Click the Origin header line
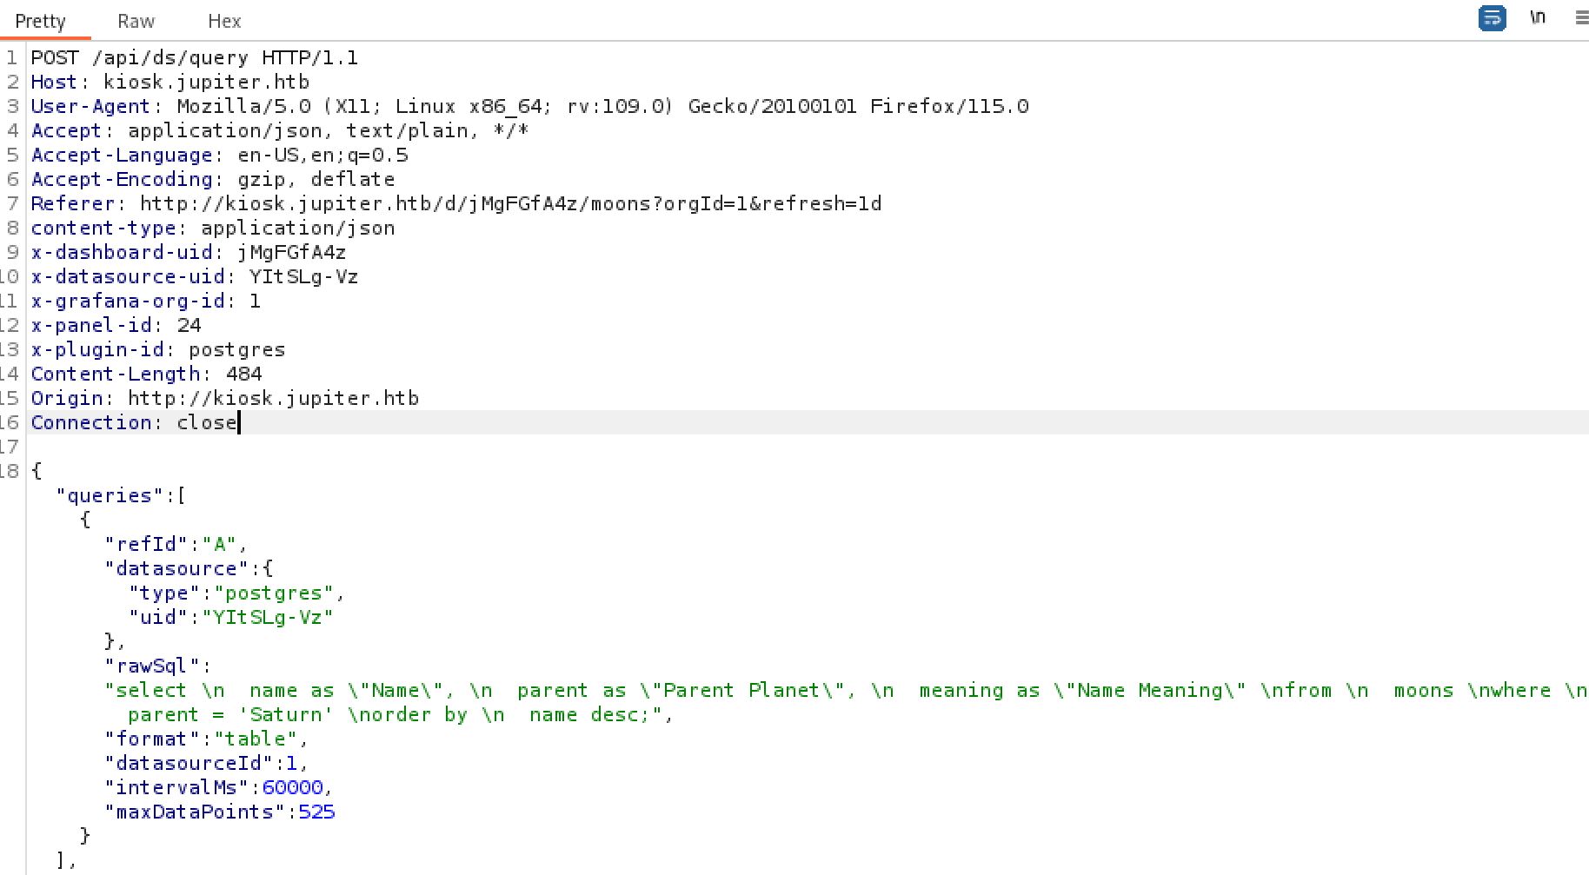1589x875 pixels. (x=224, y=399)
